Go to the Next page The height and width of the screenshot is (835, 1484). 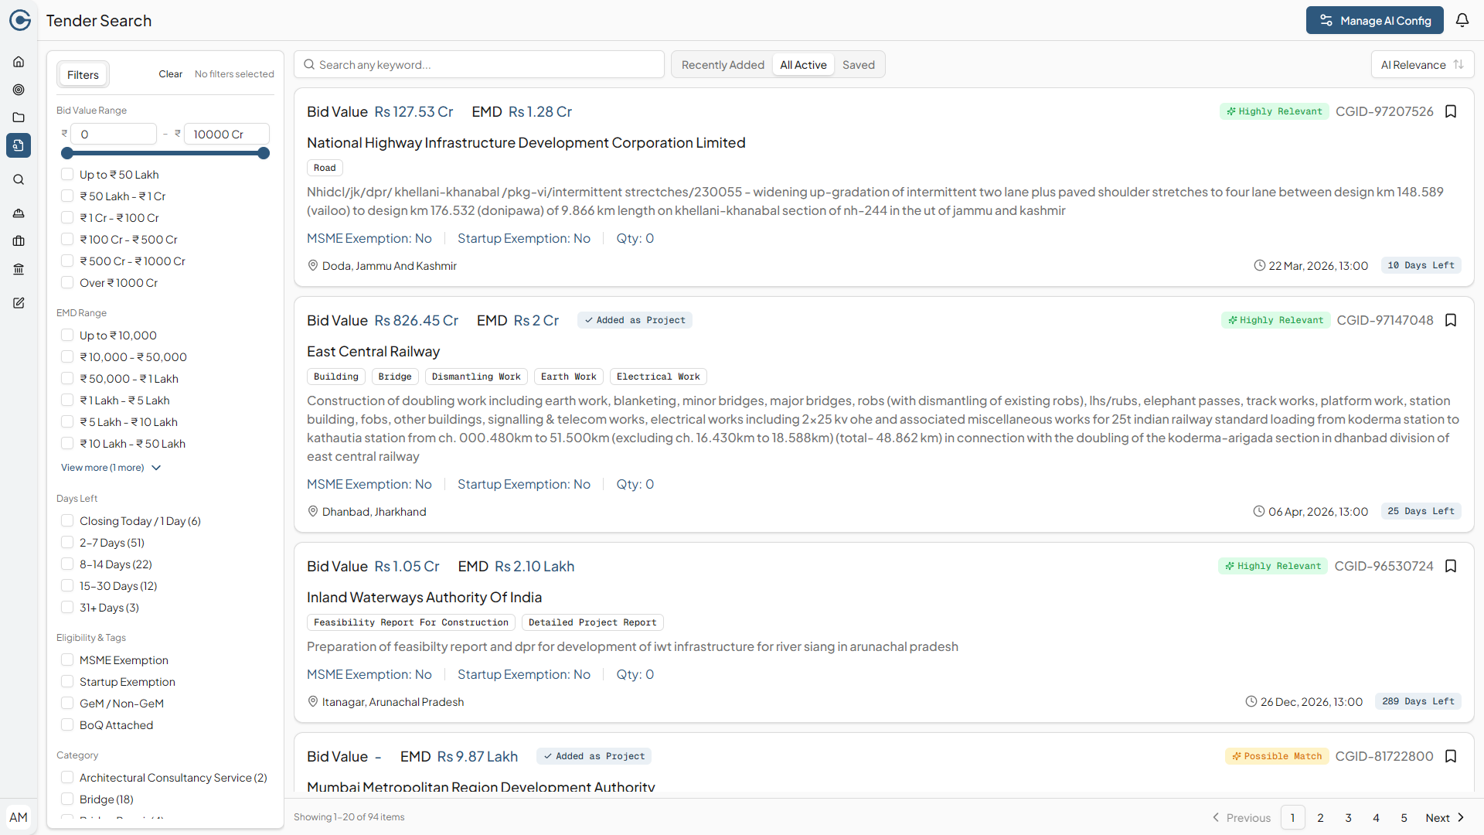[x=1445, y=817]
